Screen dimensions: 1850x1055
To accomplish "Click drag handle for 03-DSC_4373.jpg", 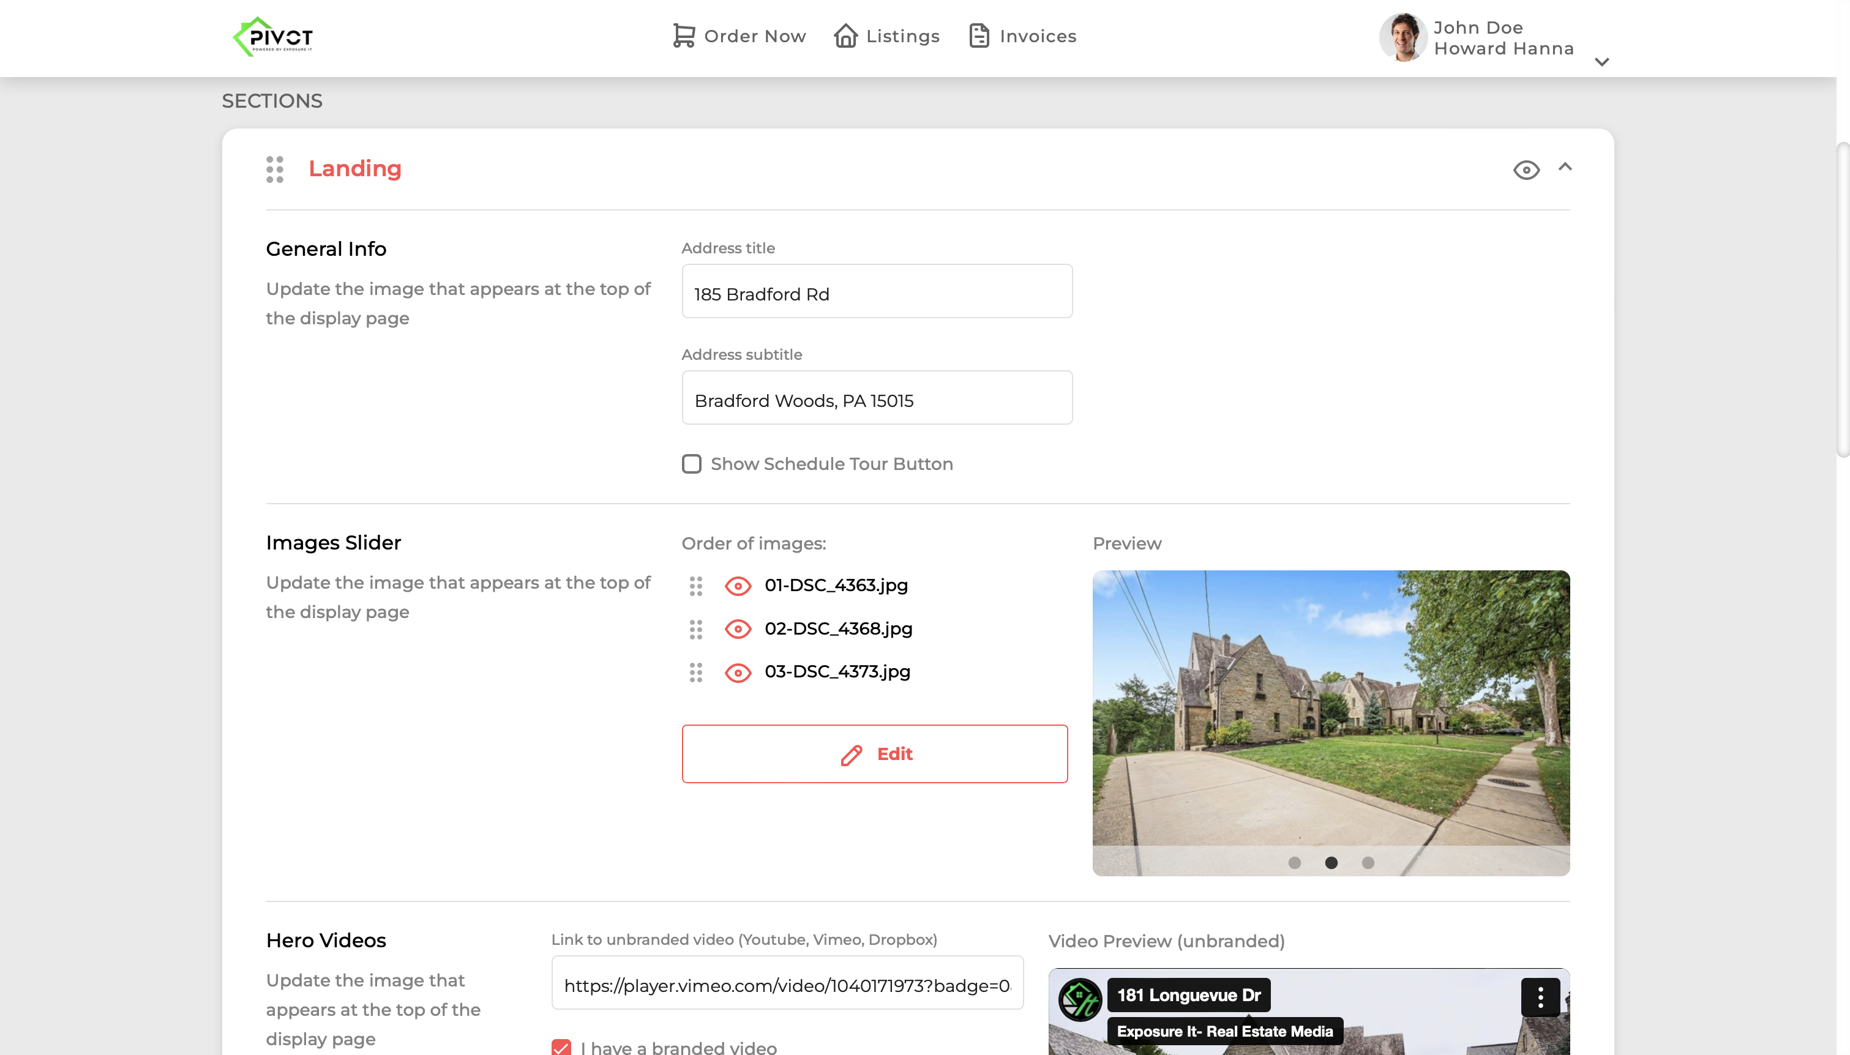I will click(695, 673).
